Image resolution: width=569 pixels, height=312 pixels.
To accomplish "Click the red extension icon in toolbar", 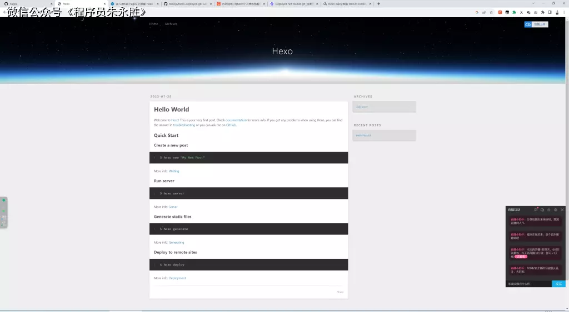I will click(500, 12).
